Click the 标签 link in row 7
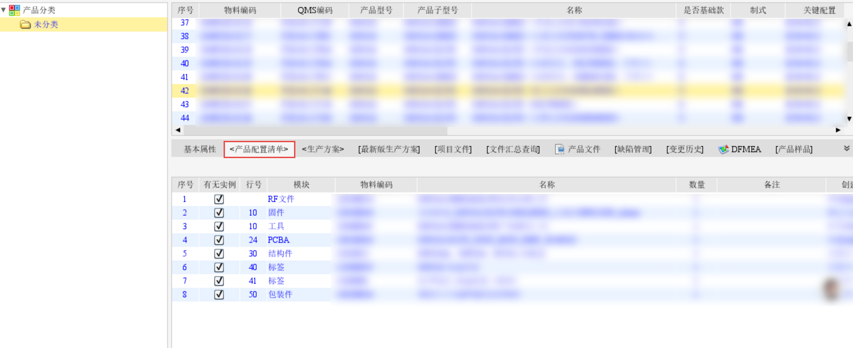Screen dimensions: 853x348 pyautogui.click(x=276, y=281)
